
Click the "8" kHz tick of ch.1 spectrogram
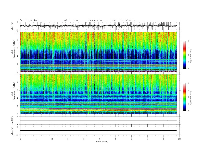pos(18,40)
